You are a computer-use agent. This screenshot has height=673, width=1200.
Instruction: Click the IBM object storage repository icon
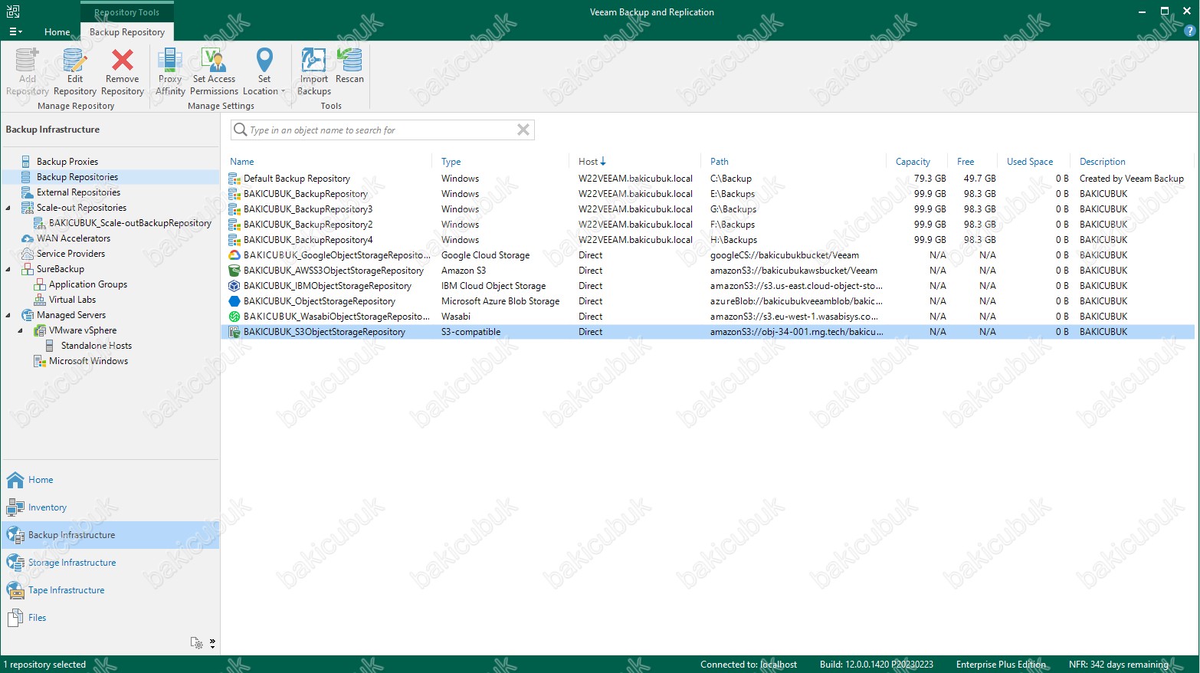[x=234, y=286]
